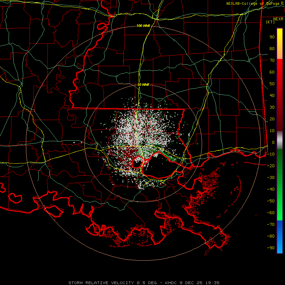285x285 pixels.
Task: Click the 40 value on the velocity scale
Action: (x=272, y=96)
